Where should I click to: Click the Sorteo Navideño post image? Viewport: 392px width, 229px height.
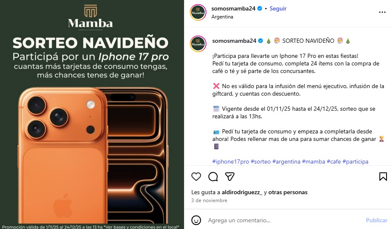click(92, 114)
